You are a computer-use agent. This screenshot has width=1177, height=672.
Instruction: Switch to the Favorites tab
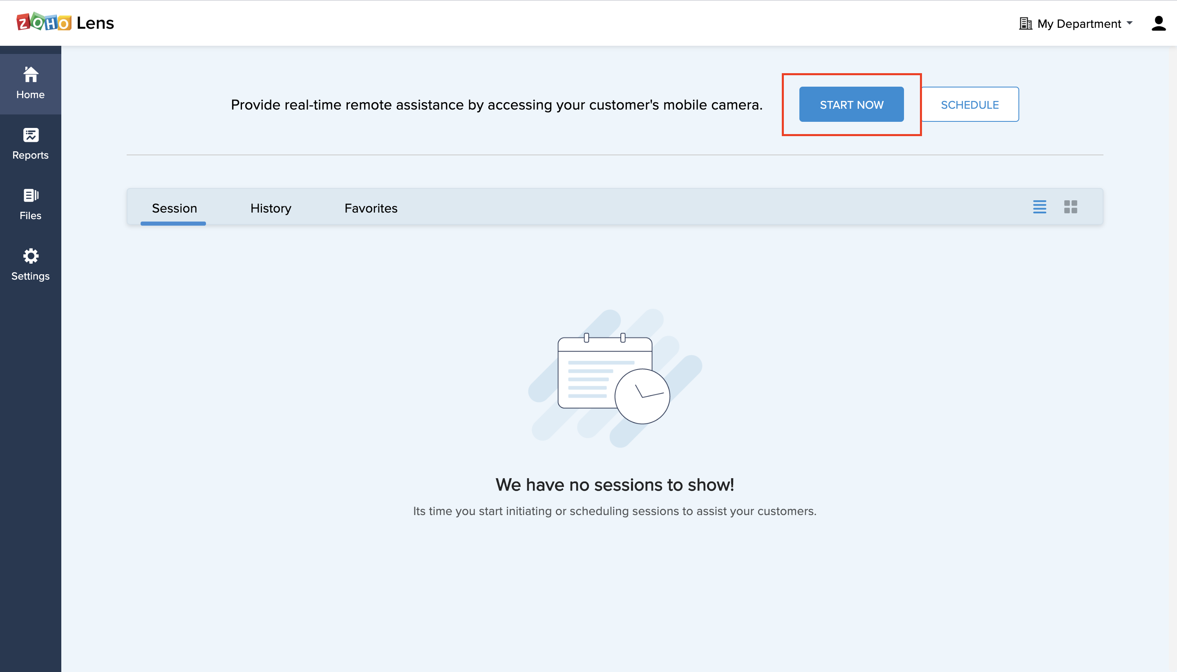coord(370,208)
